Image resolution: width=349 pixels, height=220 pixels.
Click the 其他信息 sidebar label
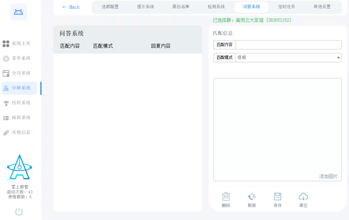[21, 132]
